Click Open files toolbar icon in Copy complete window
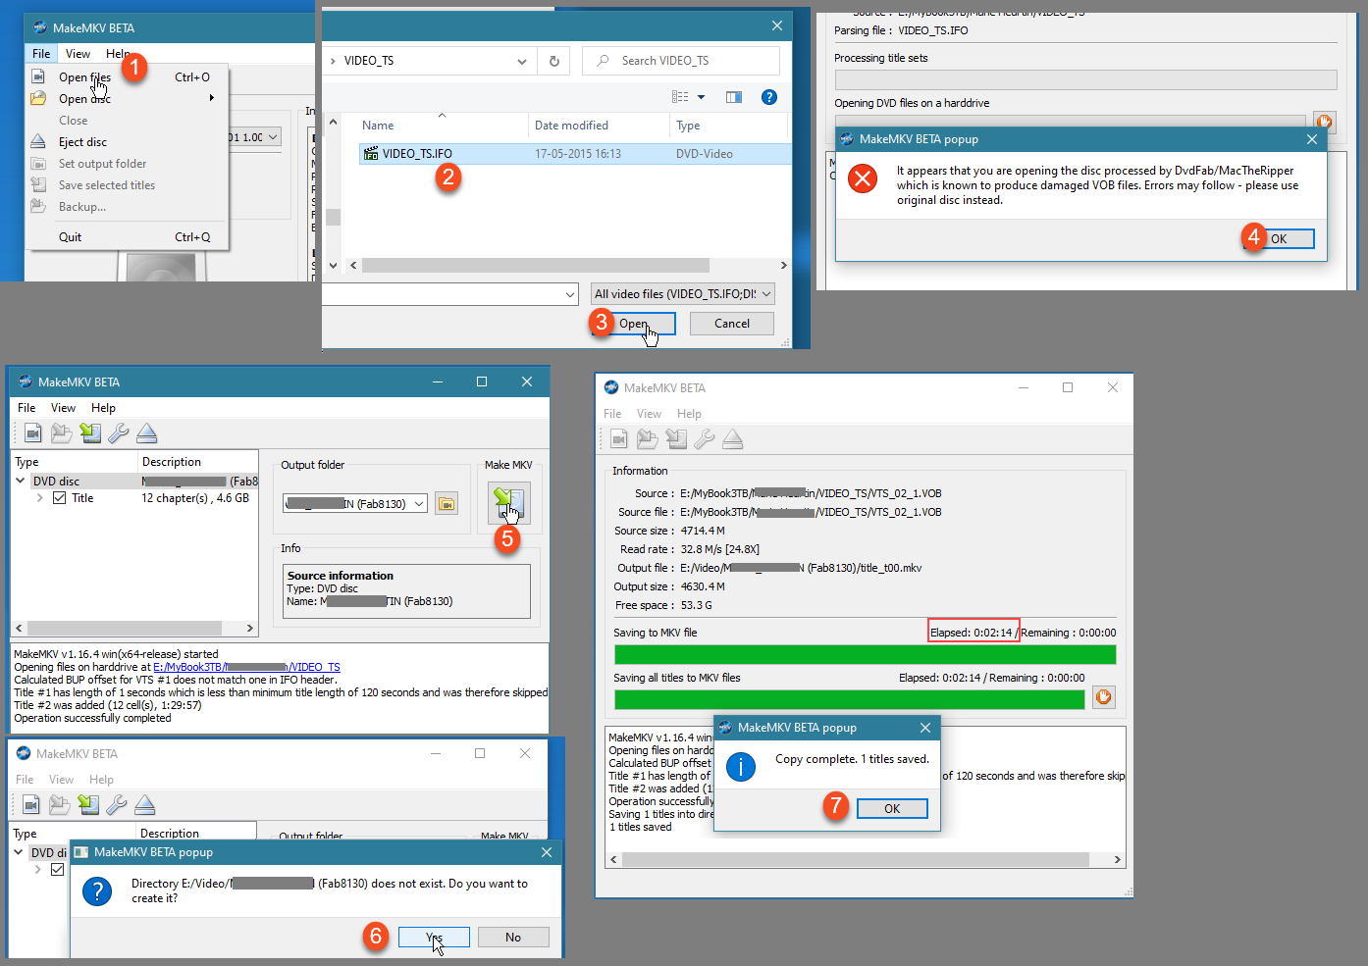 pyautogui.click(x=619, y=438)
